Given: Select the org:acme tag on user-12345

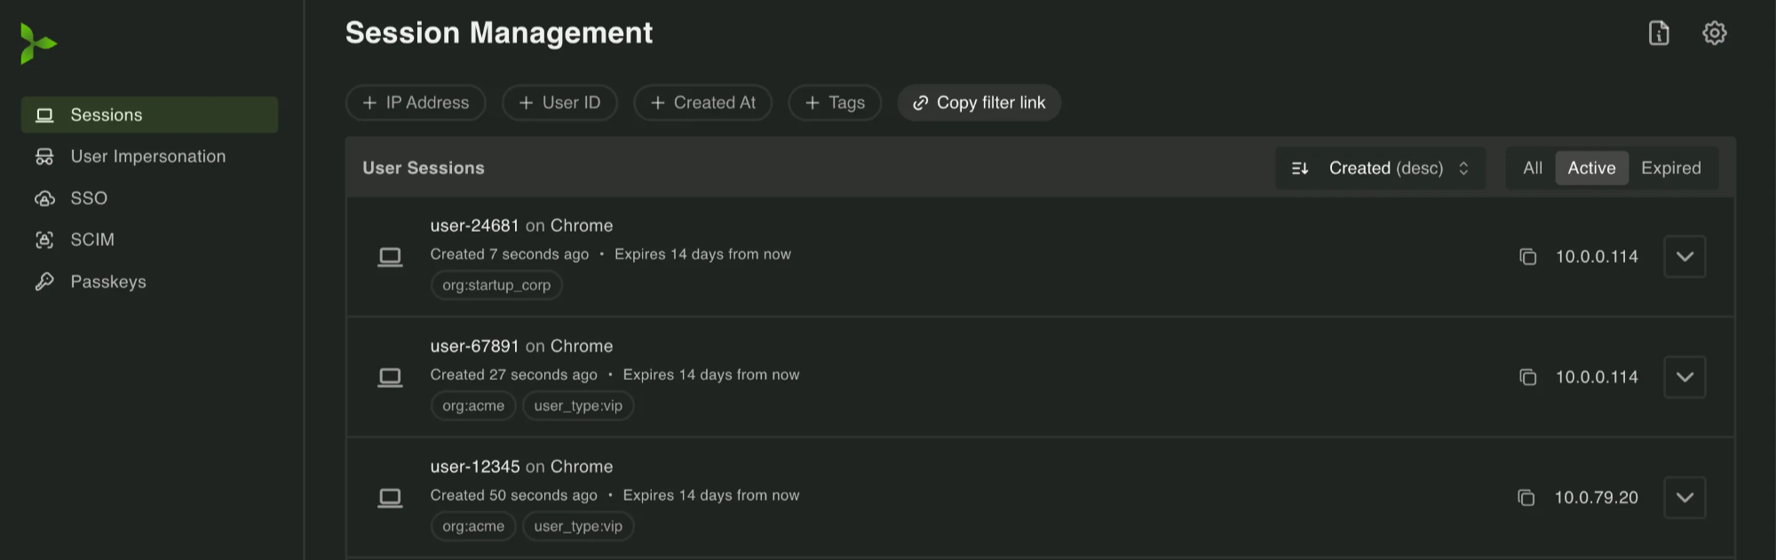Looking at the screenshot, I should click(473, 525).
